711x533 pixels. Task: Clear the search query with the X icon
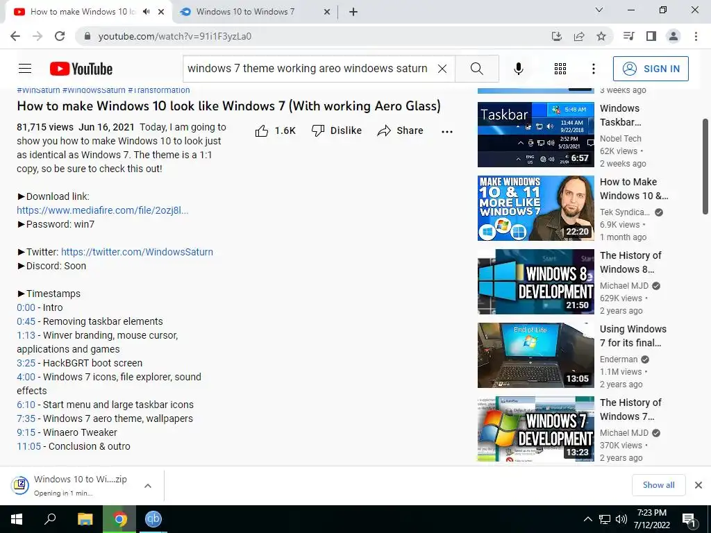[x=442, y=69]
